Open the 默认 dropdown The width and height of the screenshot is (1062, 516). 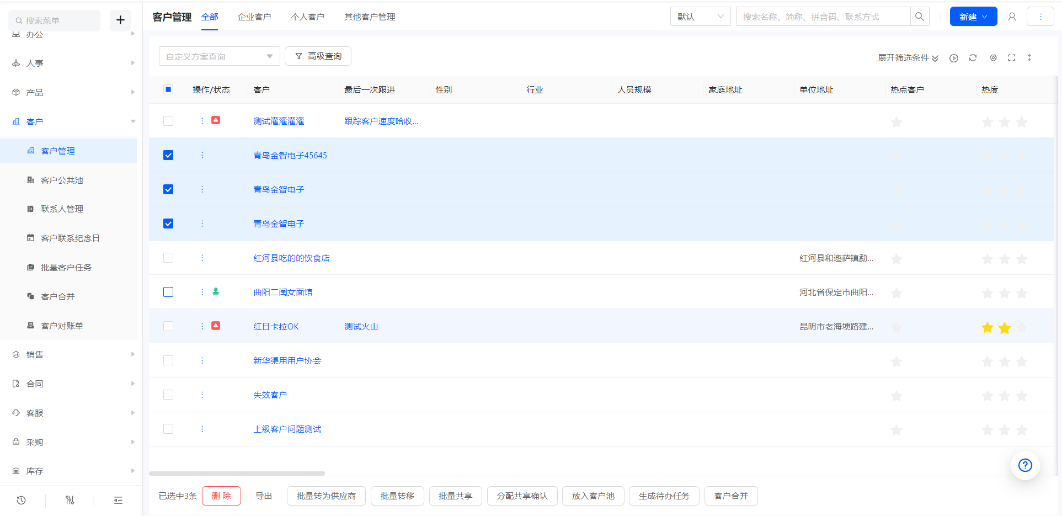pos(700,17)
